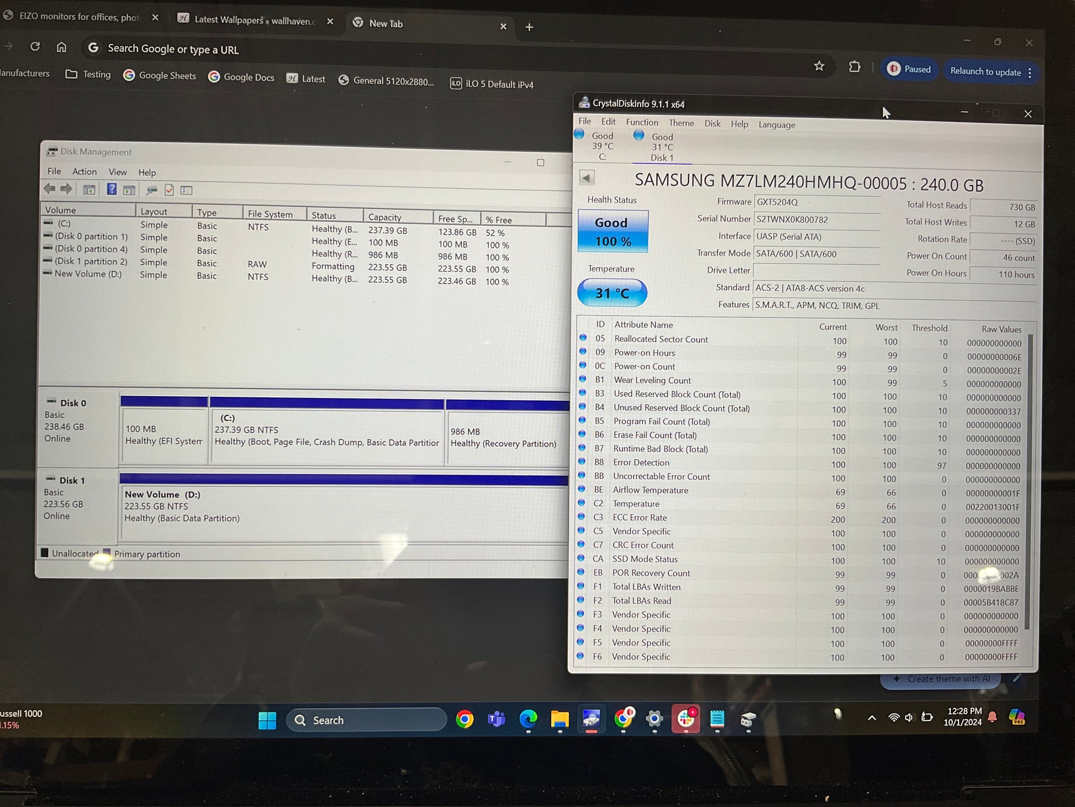Click the 31 °C temperature indicator
The width and height of the screenshot is (1075, 807).
pyautogui.click(x=612, y=293)
